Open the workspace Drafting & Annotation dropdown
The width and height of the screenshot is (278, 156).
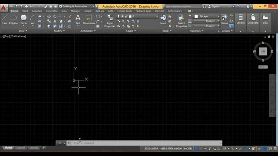pyautogui.click(x=77, y=6)
